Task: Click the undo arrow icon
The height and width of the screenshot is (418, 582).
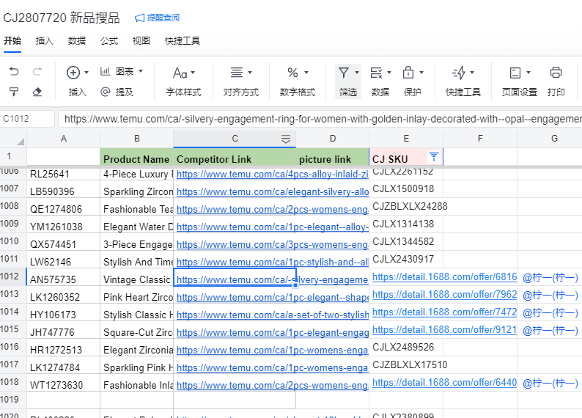Action: tap(14, 72)
